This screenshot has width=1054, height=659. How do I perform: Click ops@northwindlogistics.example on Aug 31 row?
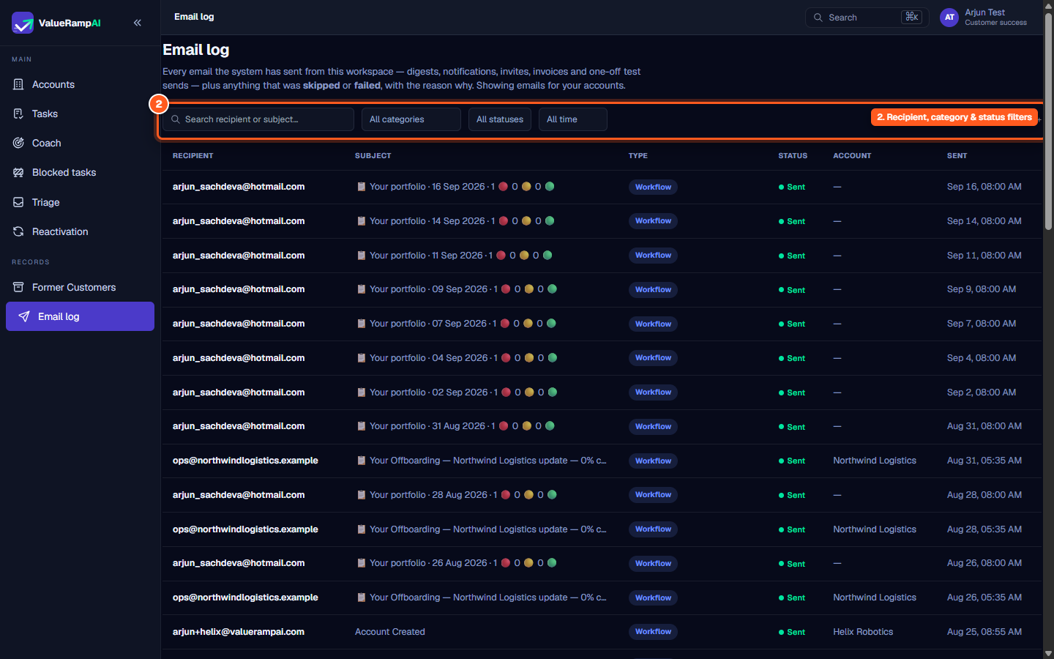pos(245,461)
